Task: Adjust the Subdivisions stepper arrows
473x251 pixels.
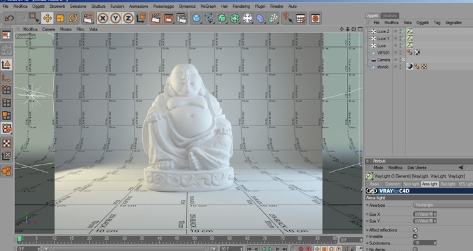Action: click(435, 243)
